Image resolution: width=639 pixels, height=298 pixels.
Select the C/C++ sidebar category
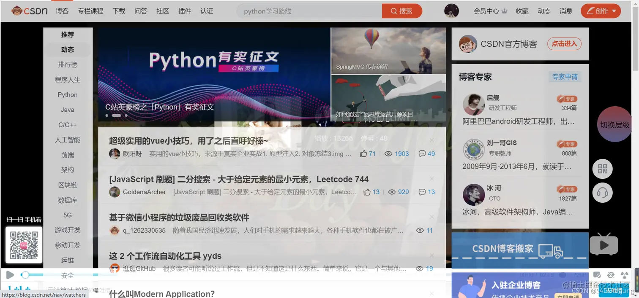68,125
